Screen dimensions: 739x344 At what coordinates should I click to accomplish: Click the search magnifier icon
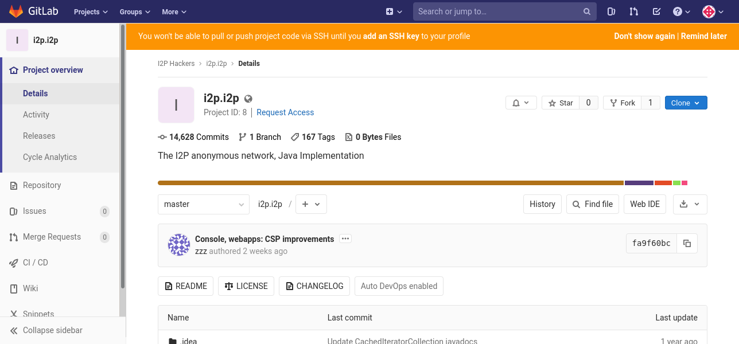tap(587, 11)
